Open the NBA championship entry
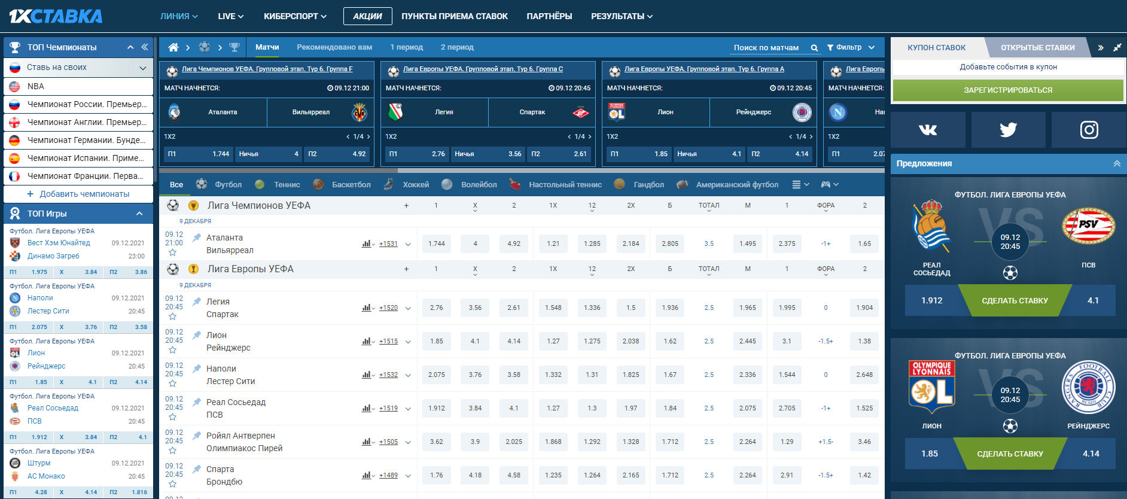Screen dimensions: 1127x499 click(x=78, y=86)
